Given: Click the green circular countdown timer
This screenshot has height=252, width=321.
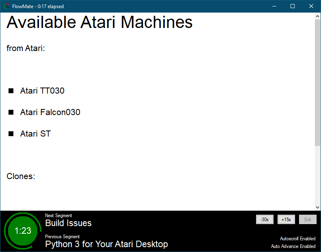Looking at the screenshot, I should (23, 231).
